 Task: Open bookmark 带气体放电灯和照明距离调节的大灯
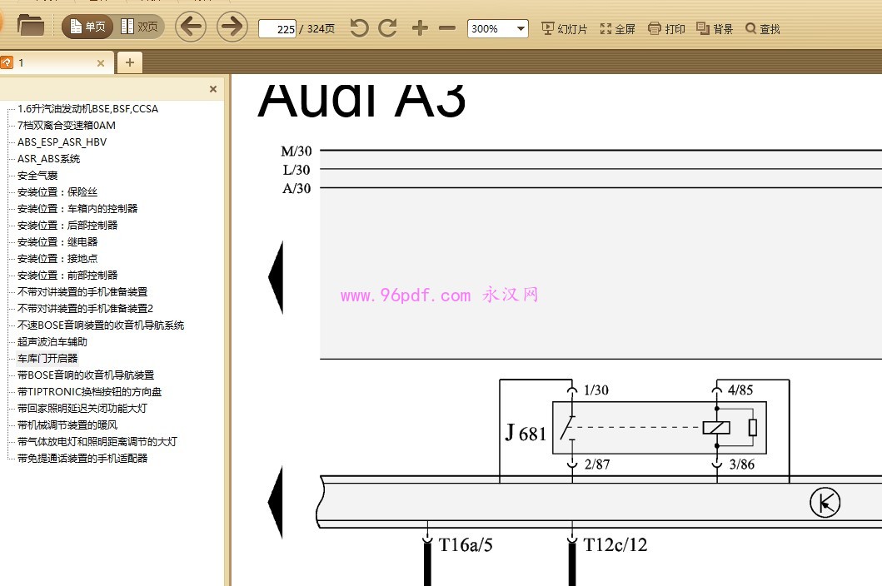click(x=97, y=441)
